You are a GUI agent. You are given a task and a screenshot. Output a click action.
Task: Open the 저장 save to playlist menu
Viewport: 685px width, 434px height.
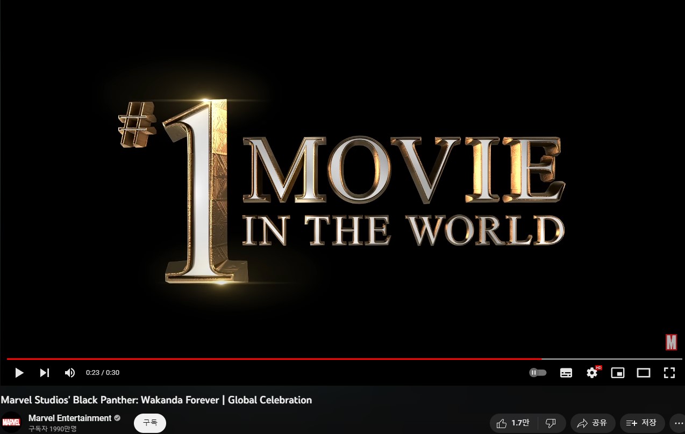[642, 423]
